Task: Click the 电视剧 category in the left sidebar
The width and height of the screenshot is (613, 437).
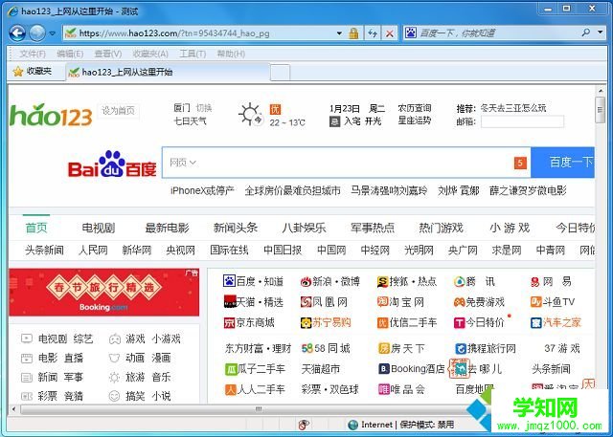Action: [53, 339]
